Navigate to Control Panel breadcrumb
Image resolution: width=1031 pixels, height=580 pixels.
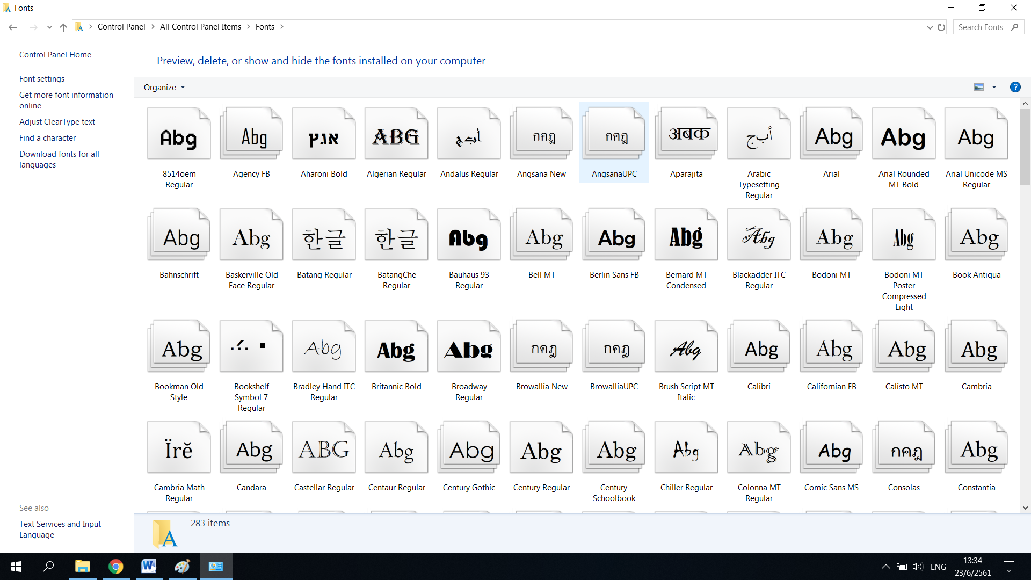121,27
